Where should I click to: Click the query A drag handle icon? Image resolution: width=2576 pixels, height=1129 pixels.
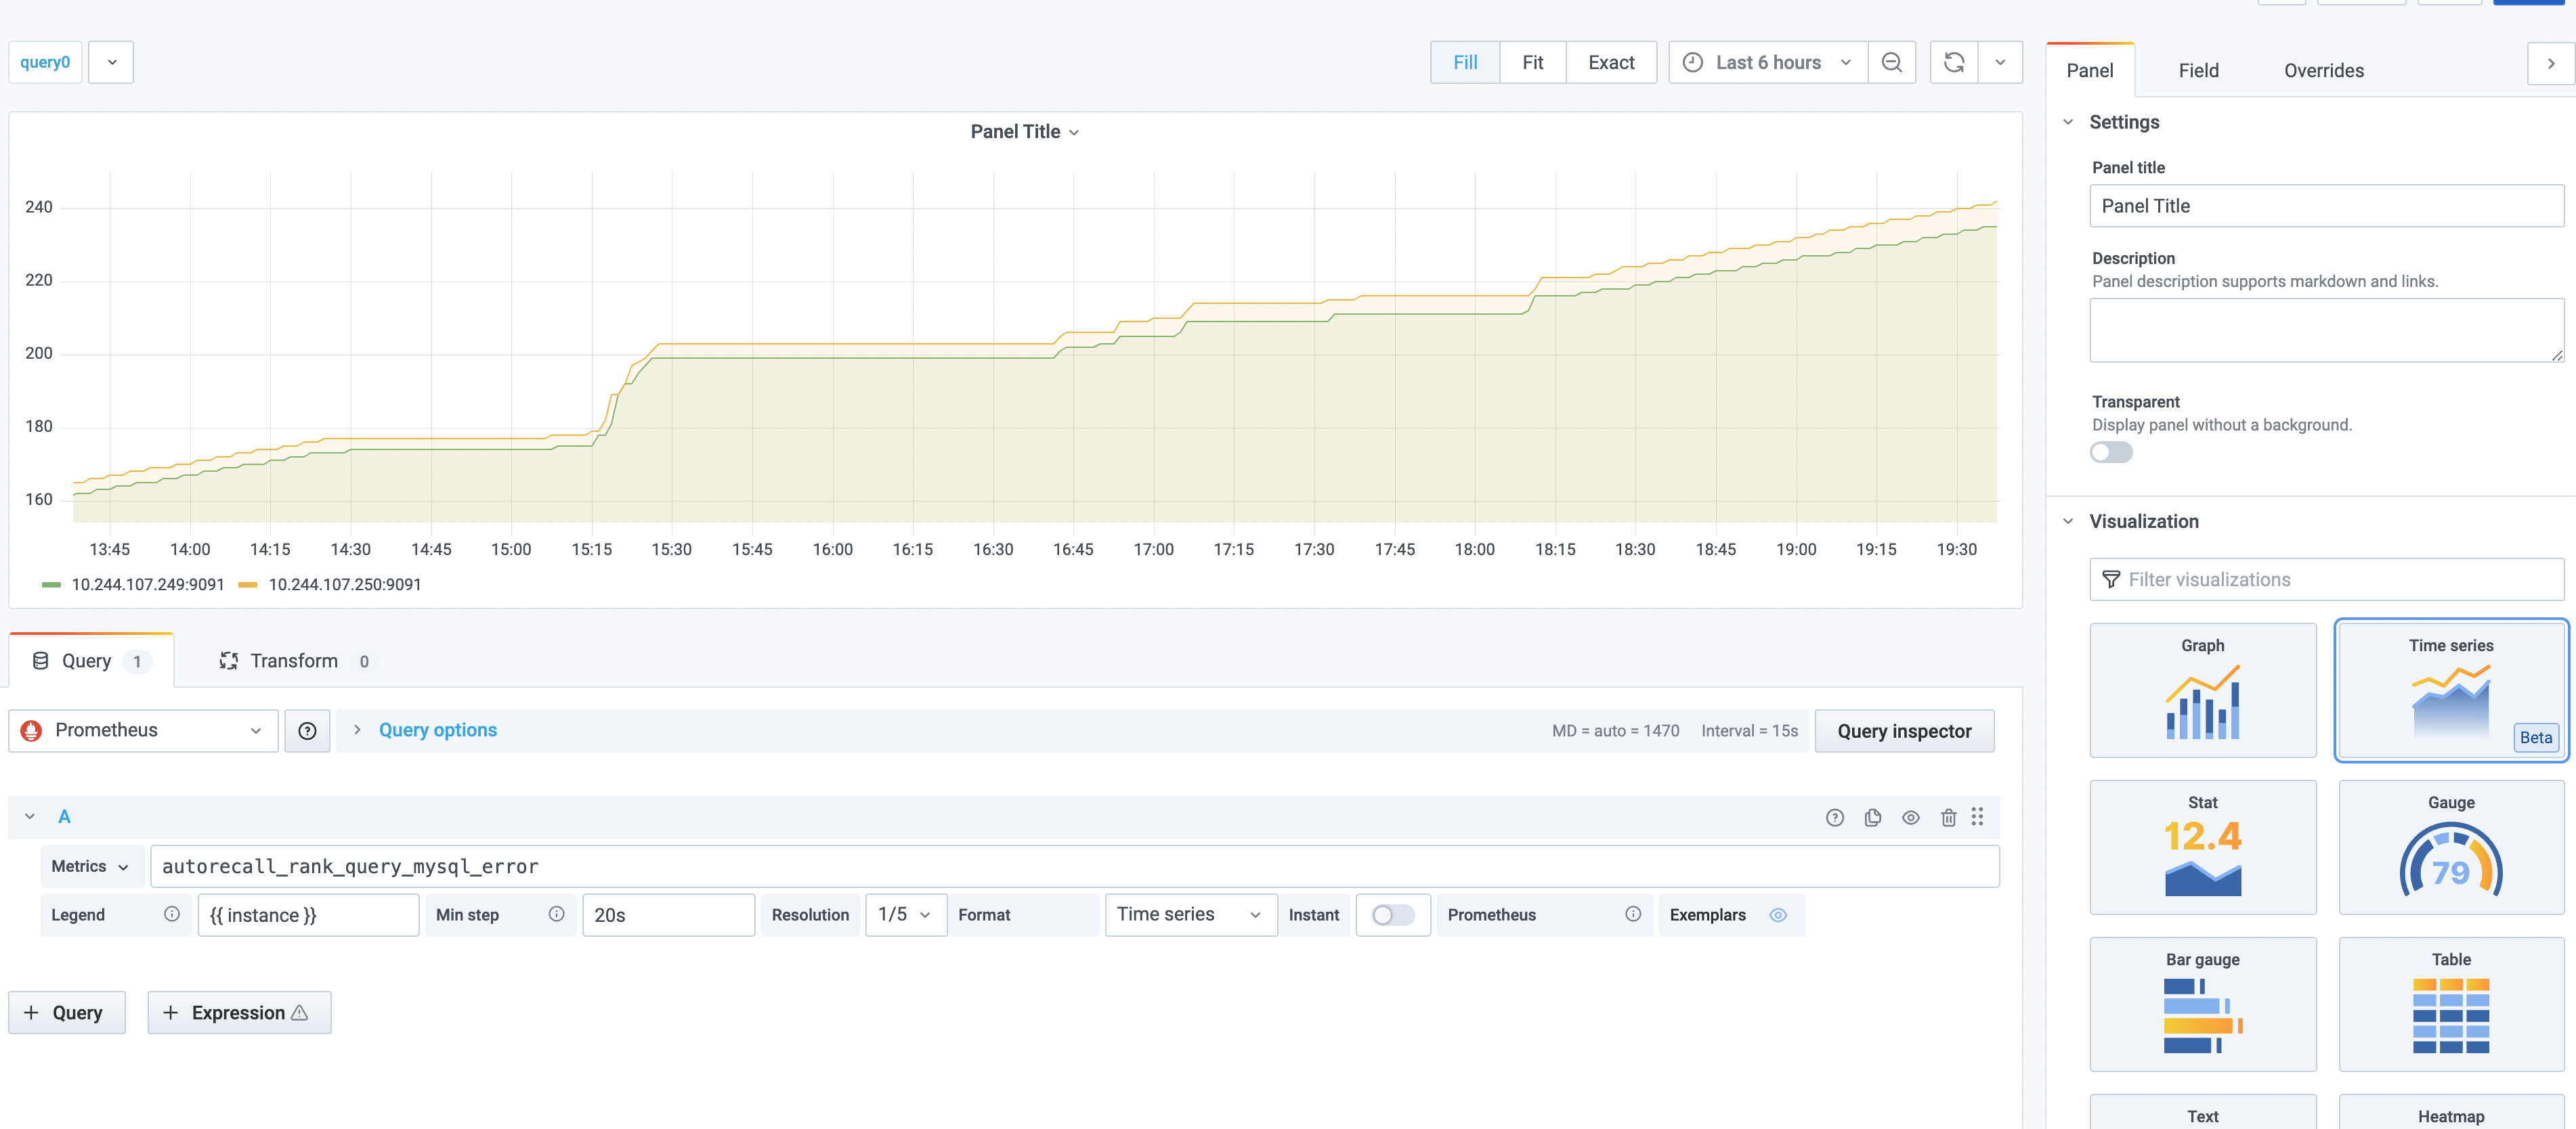(x=1977, y=817)
